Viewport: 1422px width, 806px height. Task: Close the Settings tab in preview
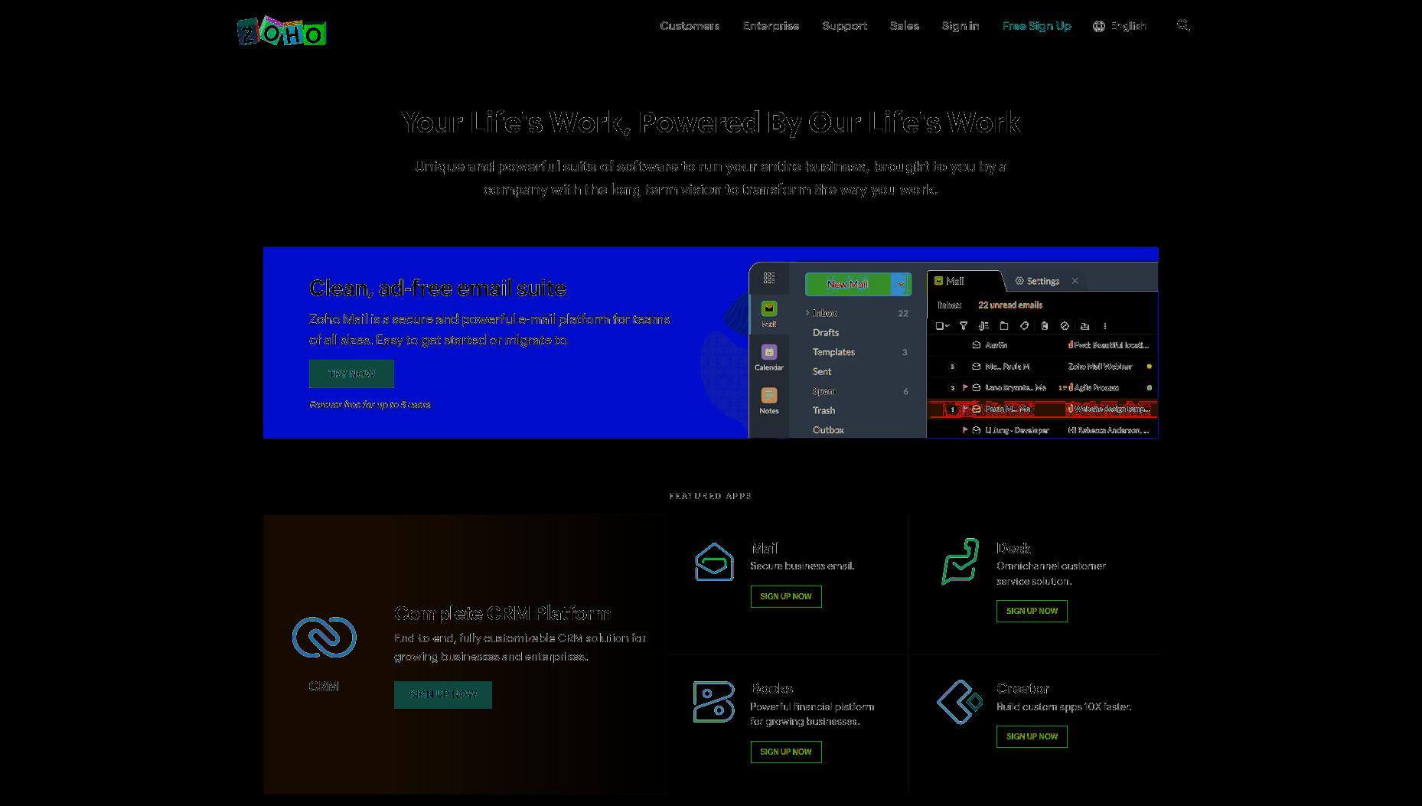point(1075,281)
